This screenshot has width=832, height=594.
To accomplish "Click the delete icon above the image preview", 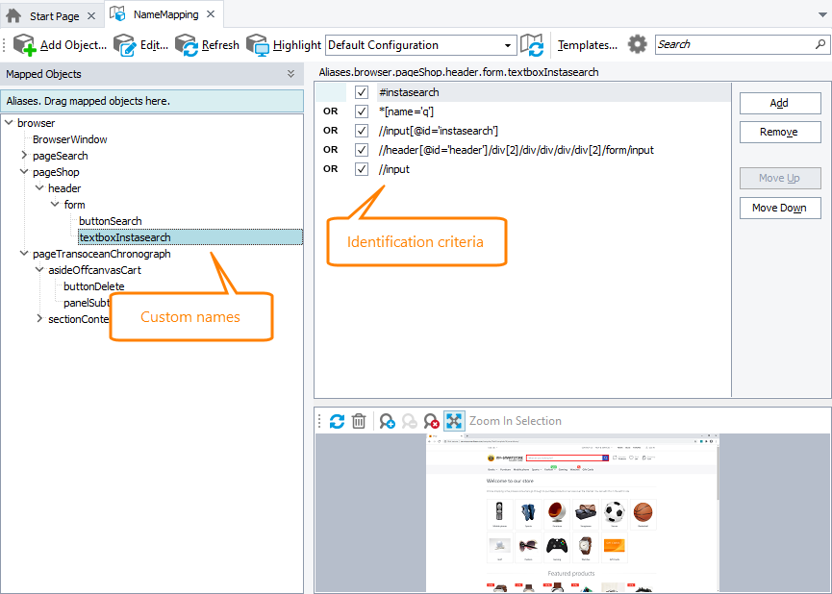I will click(359, 421).
